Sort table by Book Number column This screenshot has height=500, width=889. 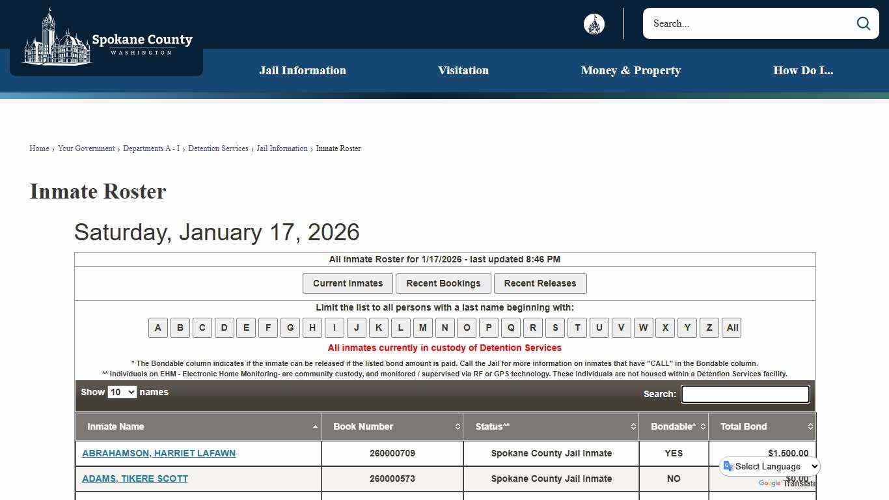[392, 426]
